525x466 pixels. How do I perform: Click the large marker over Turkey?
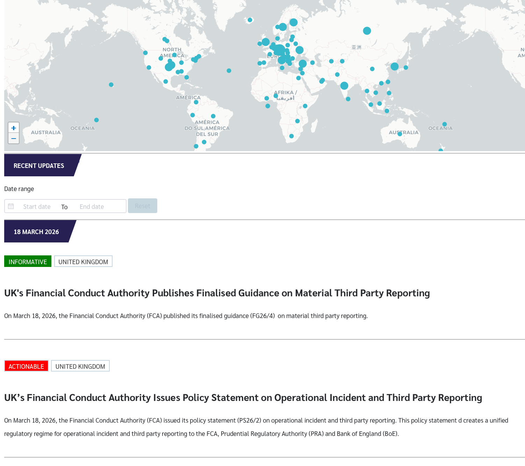click(303, 63)
